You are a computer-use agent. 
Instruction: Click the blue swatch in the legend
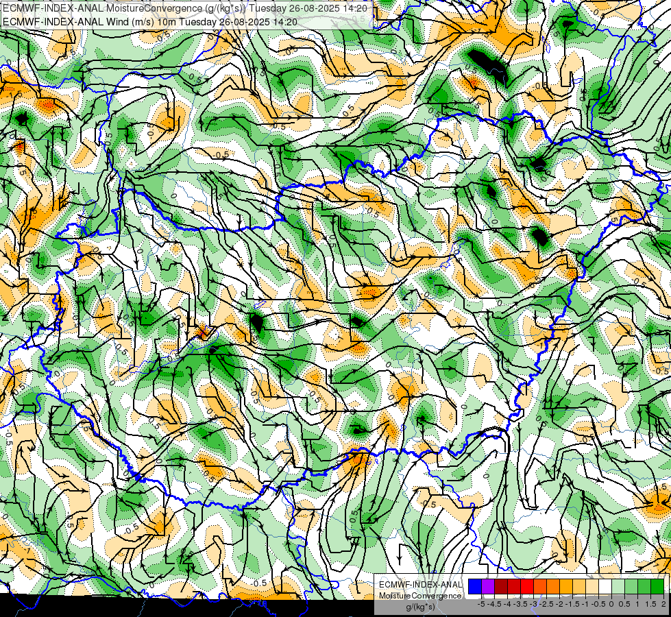tap(475, 587)
